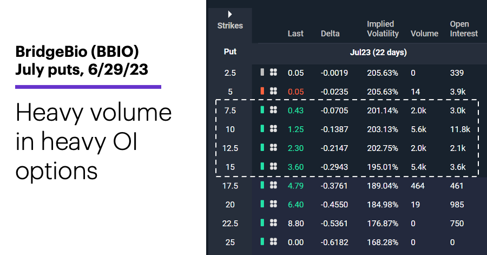Open grid icon for 5 strike
The height and width of the screenshot is (255, 487).
[x=273, y=91]
